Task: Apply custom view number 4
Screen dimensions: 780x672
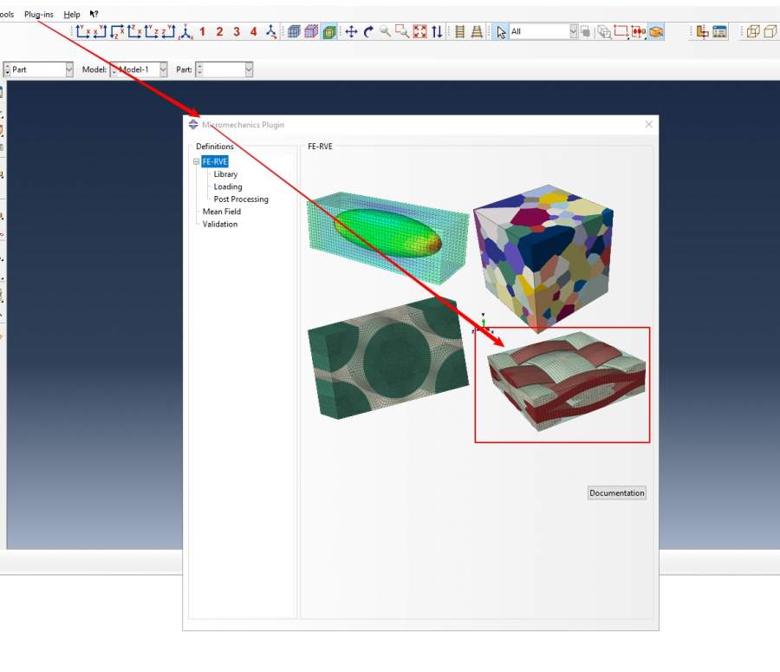Action: (x=253, y=32)
